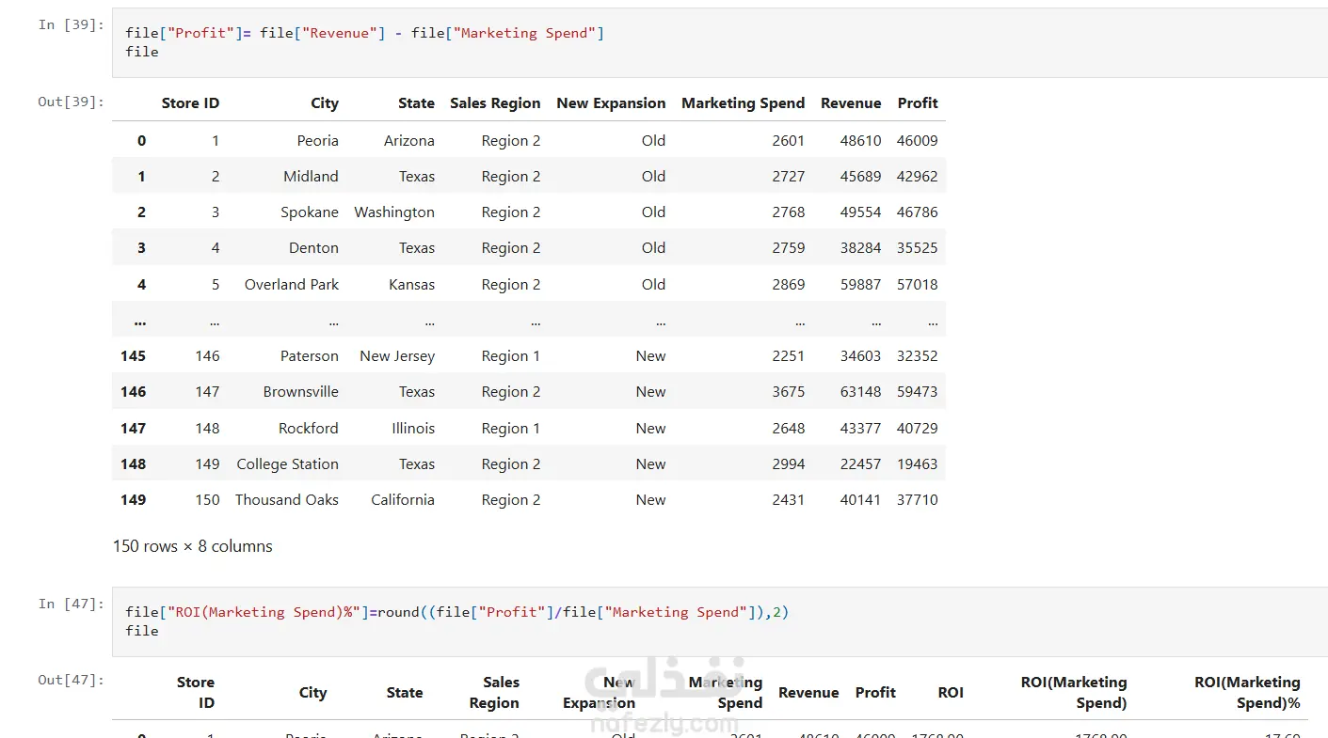
Task: Click the 'In [39]:' prompt label
Action: pos(72,24)
